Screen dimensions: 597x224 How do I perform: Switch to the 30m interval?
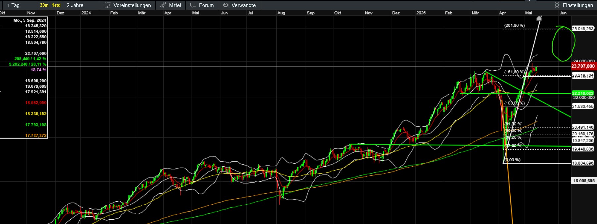coord(44,5)
